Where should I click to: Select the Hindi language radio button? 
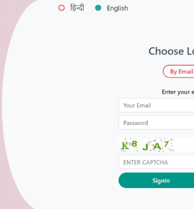click(61, 8)
